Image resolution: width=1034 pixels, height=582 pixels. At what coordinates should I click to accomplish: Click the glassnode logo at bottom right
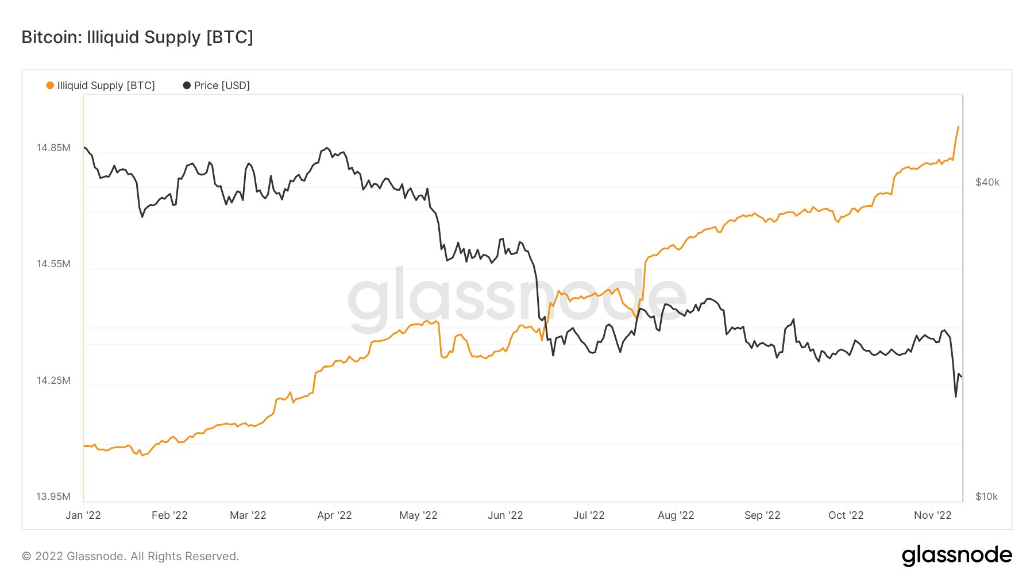point(956,556)
